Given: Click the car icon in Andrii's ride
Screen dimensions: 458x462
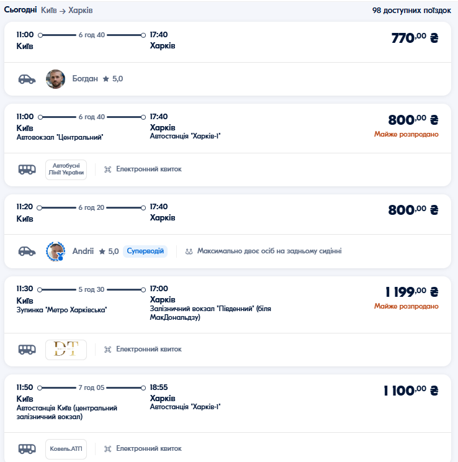Looking at the screenshot, I should (x=27, y=251).
